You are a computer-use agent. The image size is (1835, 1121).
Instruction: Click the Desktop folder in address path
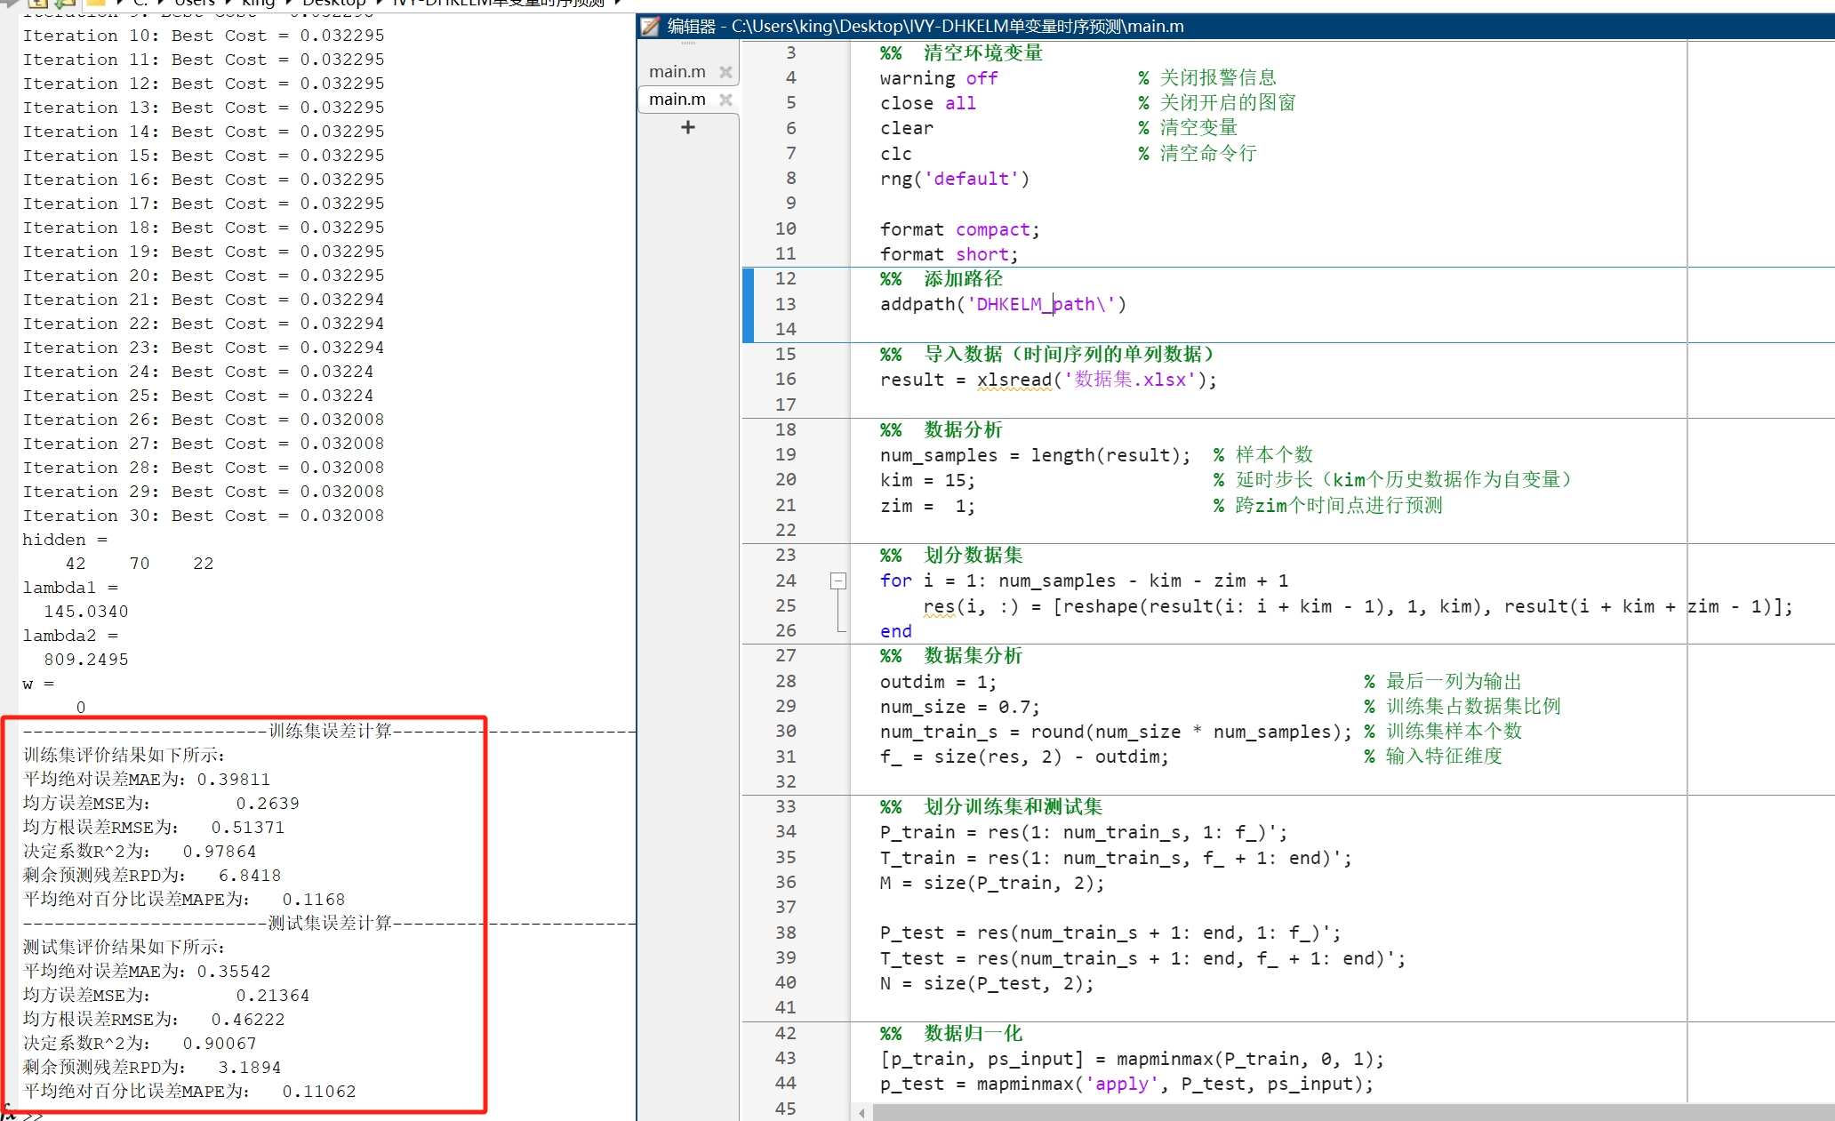tap(334, 4)
